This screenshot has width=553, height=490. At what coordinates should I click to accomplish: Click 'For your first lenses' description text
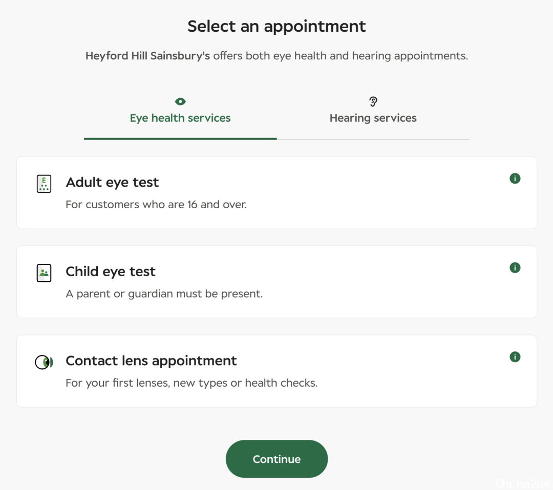192,383
